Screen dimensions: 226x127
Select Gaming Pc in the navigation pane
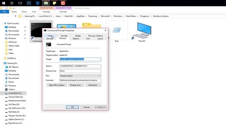pos(12,63)
